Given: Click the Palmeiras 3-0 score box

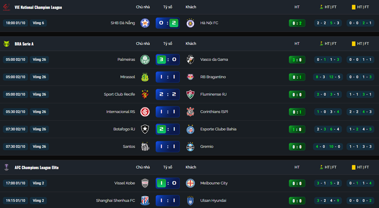Looking at the screenshot, I should click(167, 59).
